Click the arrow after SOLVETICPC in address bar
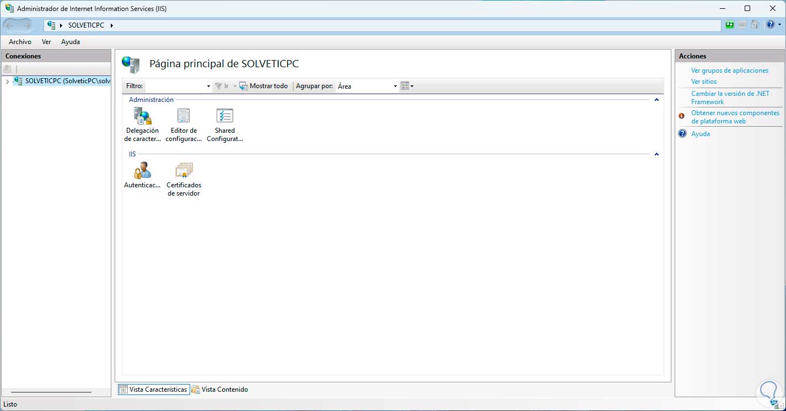Image resolution: width=786 pixels, height=411 pixels. (111, 25)
